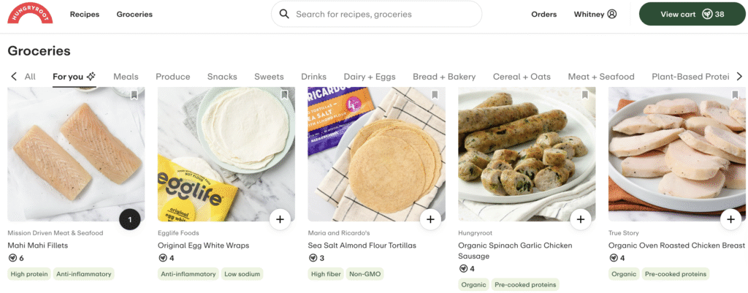Add Original Egg White Wraps with plus icon

pos(280,219)
